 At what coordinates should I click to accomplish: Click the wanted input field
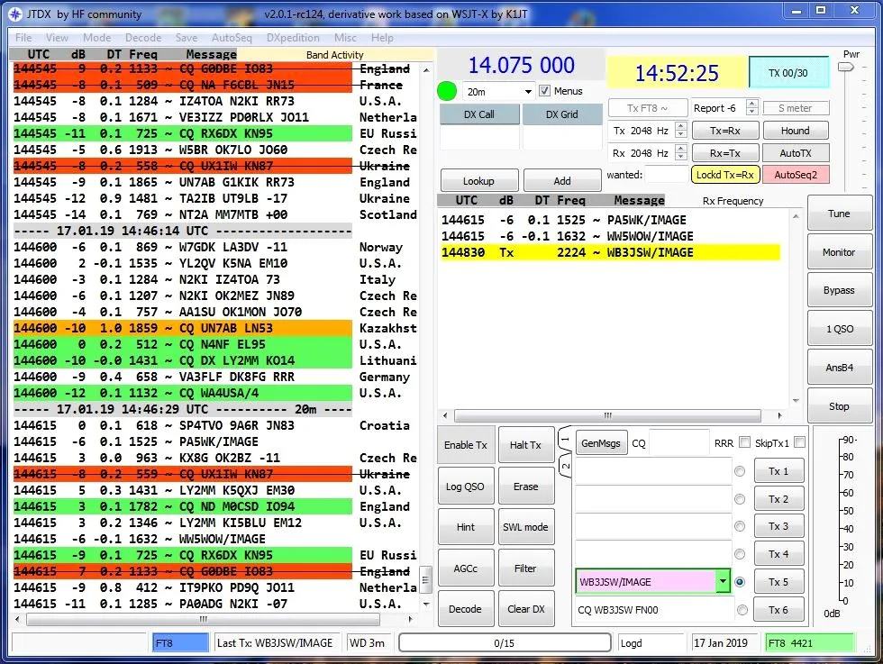tap(666, 175)
